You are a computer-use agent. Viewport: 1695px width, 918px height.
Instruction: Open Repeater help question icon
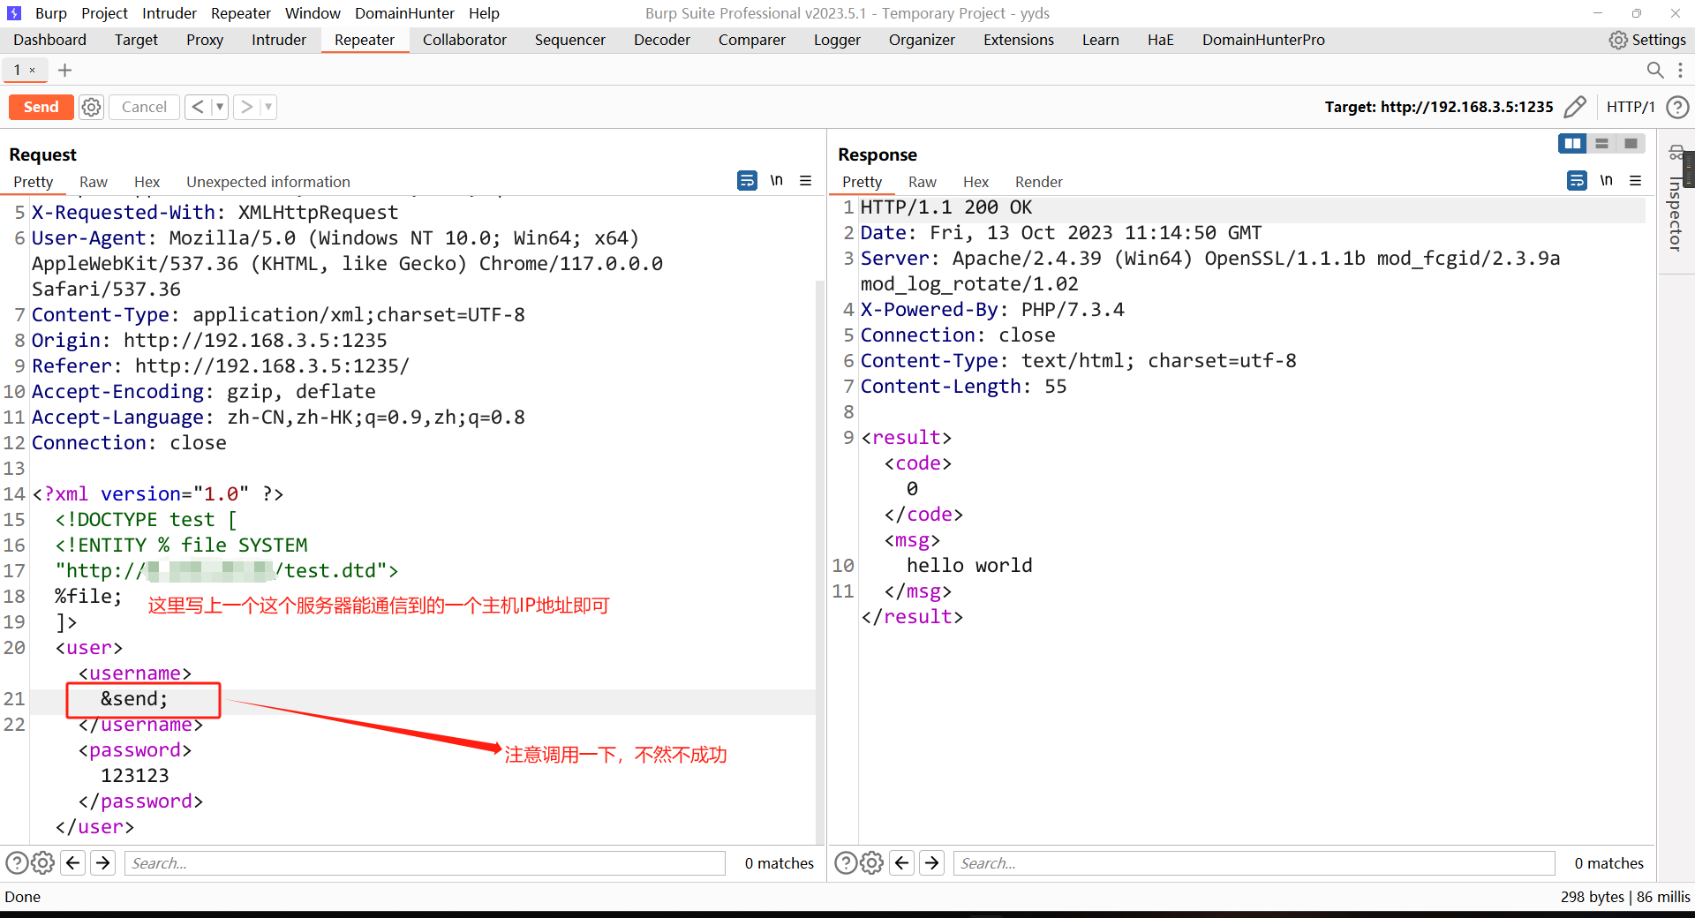click(x=1677, y=107)
